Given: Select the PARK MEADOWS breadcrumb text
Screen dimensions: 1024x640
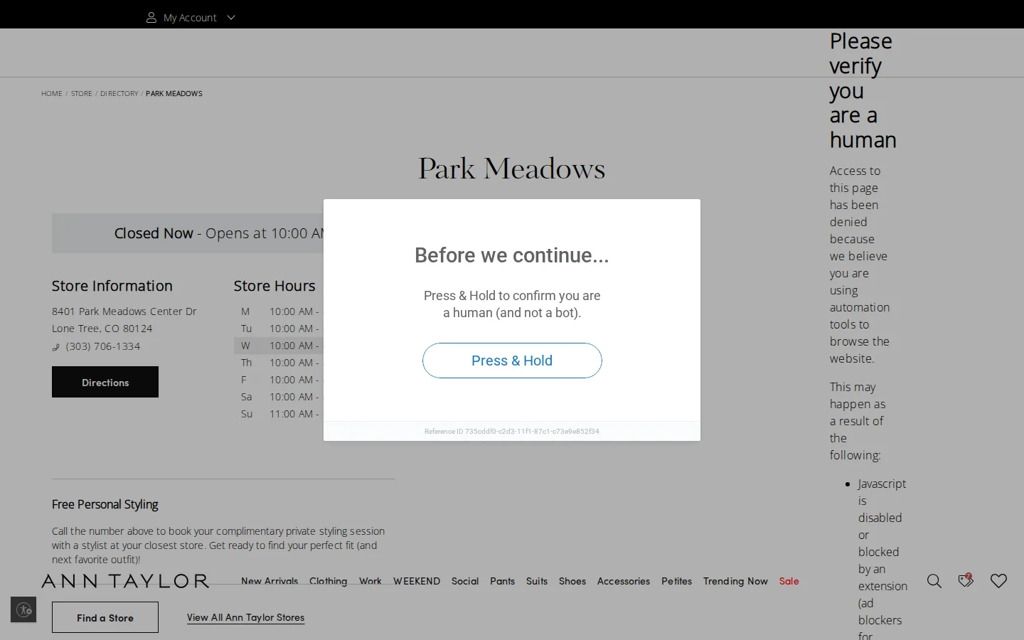Looking at the screenshot, I should tap(174, 93).
